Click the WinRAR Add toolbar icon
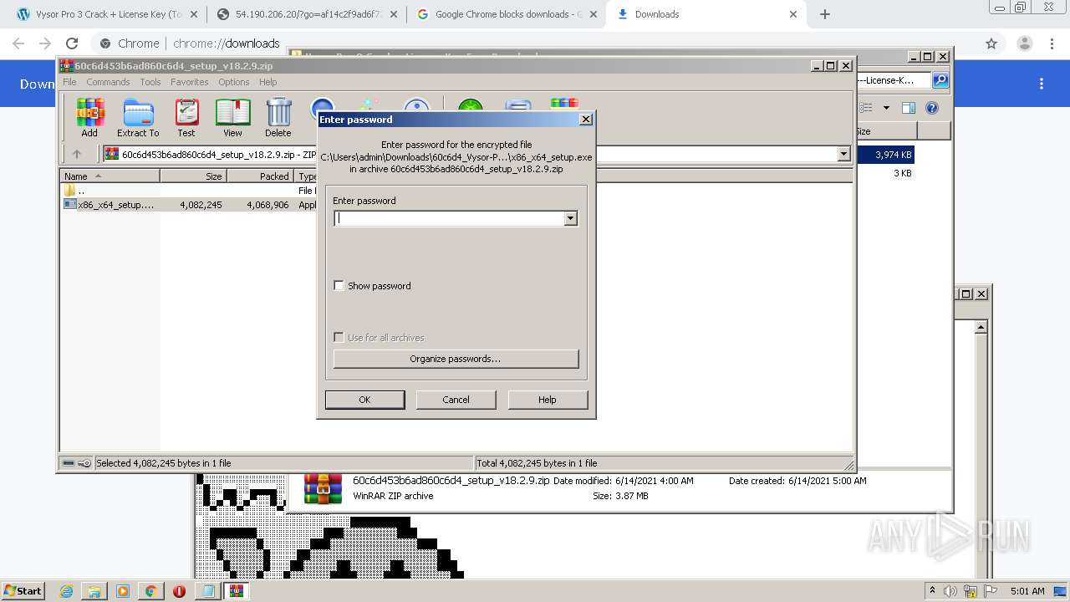Image resolution: width=1070 pixels, height=602 pixels. (89, 117)
